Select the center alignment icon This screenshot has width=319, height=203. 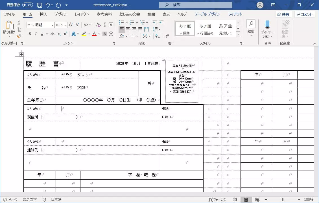pos(128,29)
